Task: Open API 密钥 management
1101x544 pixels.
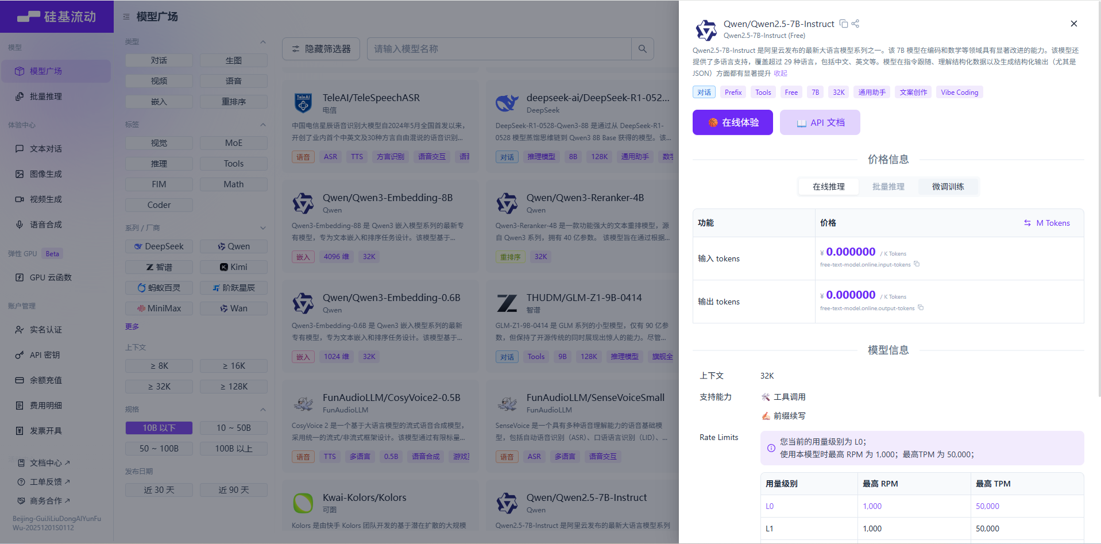Action: pos(56,355)
